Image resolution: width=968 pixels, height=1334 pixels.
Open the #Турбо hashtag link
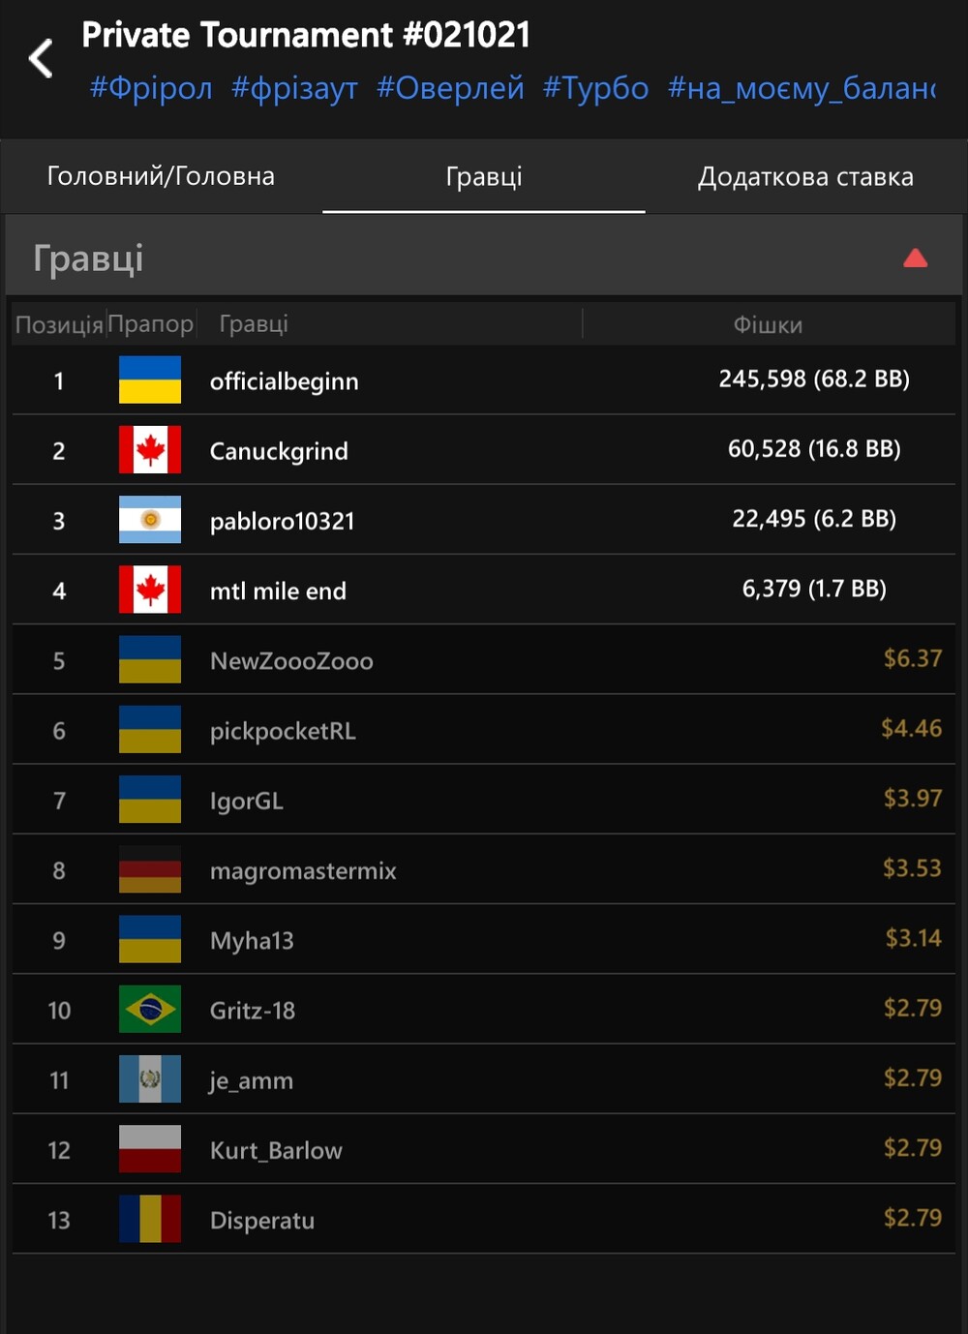point(595,88)
